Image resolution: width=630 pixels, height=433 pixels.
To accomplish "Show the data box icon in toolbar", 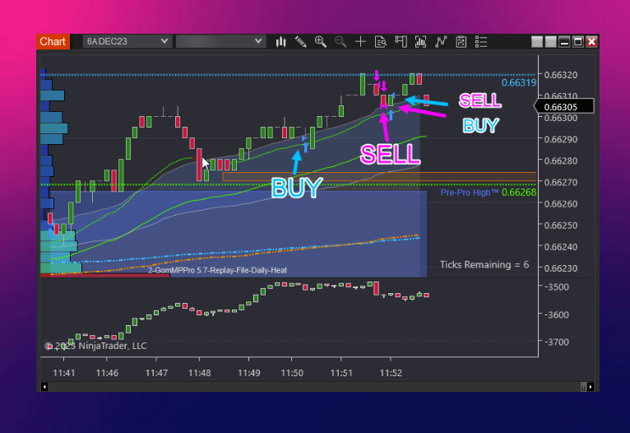I will coord(381,41).
